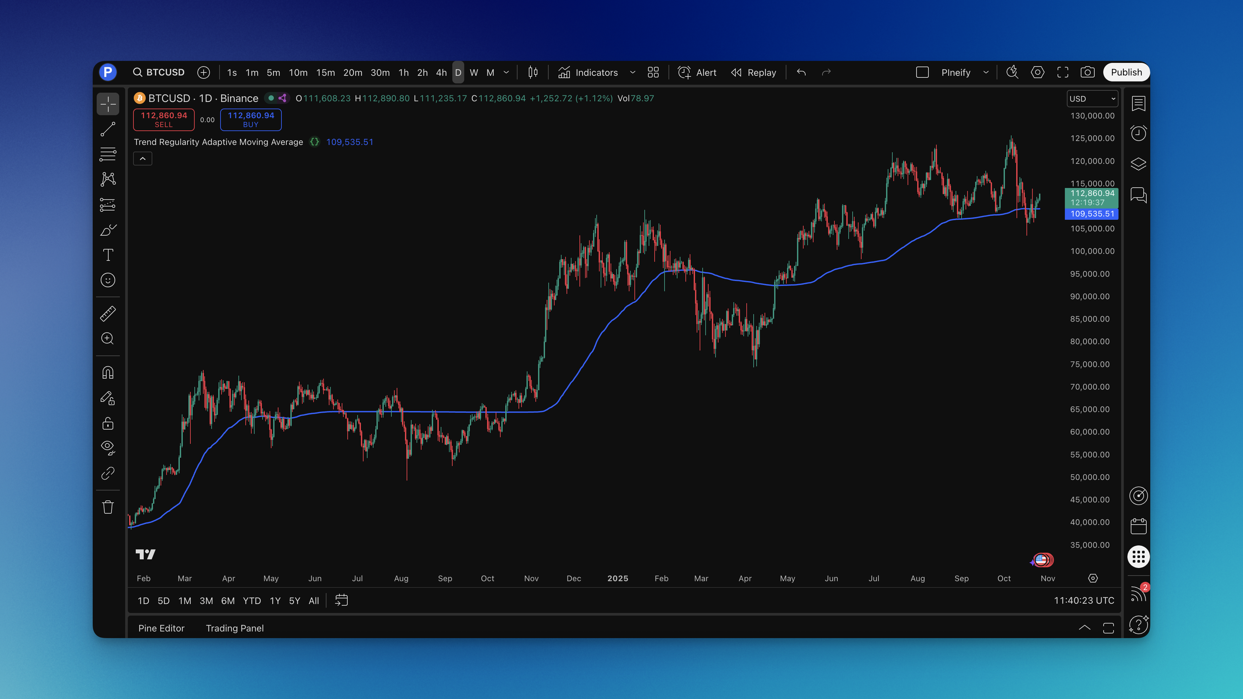
Task: Take a chart snapshot with camera icon
Action: pos(1087,72)
